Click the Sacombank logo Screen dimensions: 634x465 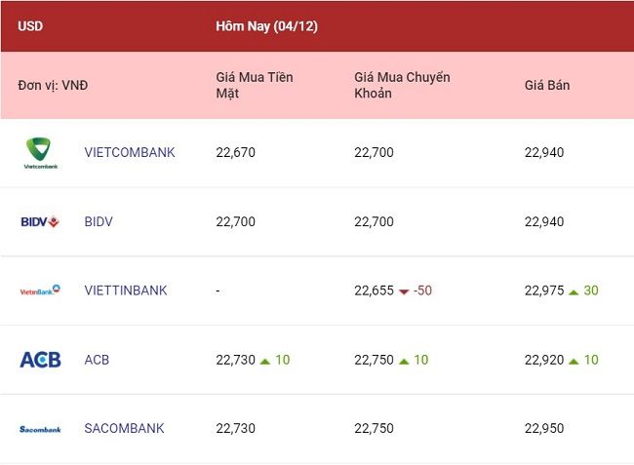[40, 429]
